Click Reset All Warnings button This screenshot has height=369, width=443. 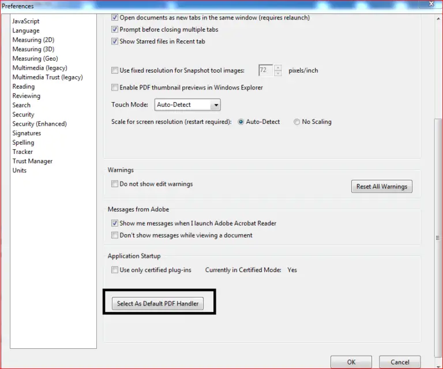(382, 187)
